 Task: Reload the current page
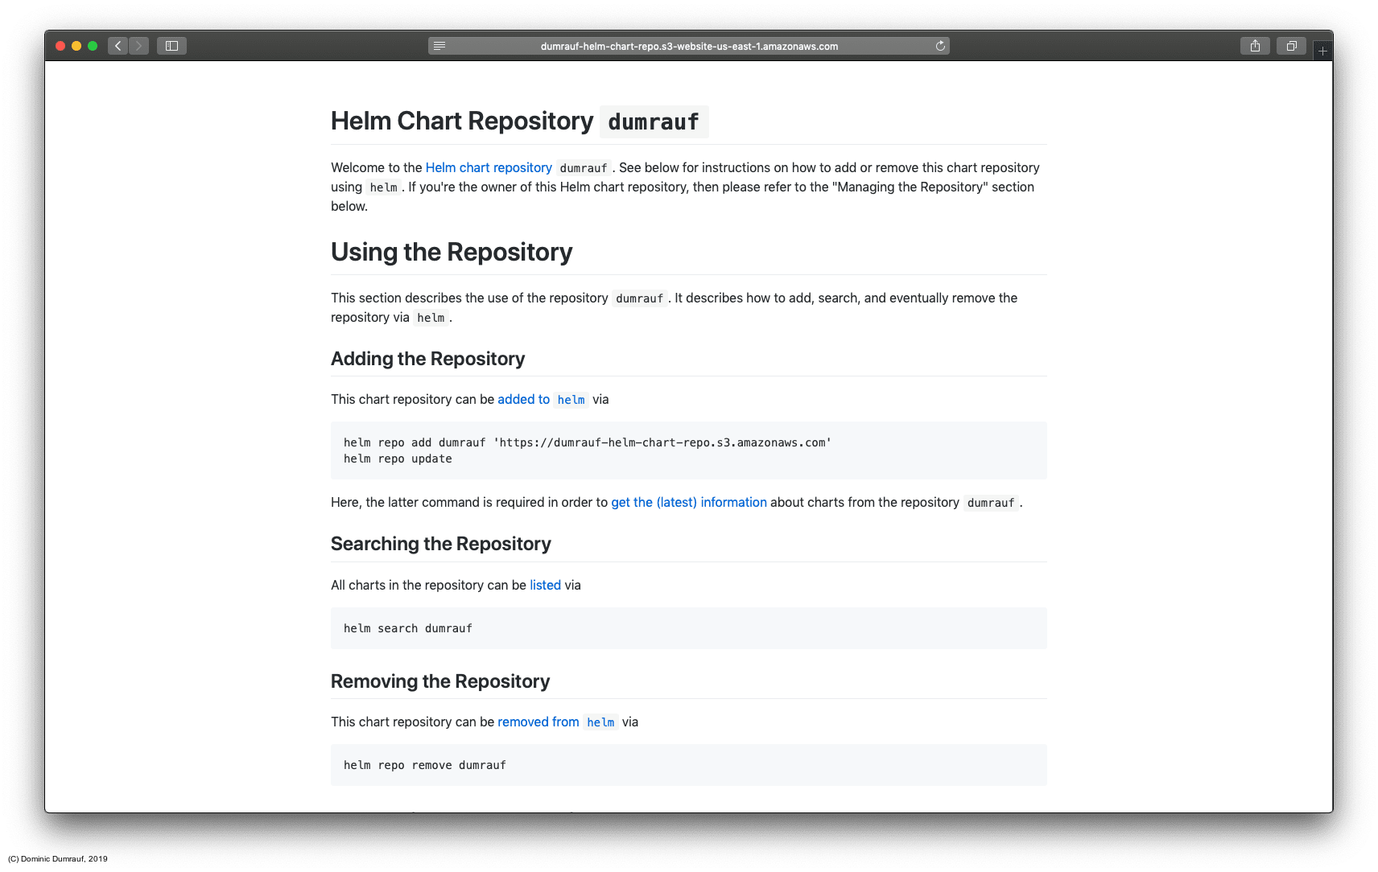click(940, 46)
